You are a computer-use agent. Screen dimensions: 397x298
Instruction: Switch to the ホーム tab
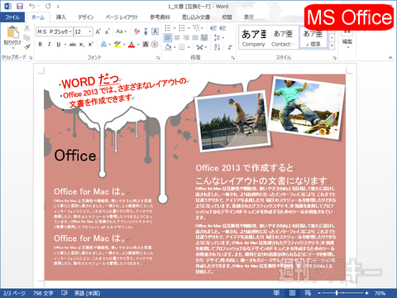tap(38, 17)
